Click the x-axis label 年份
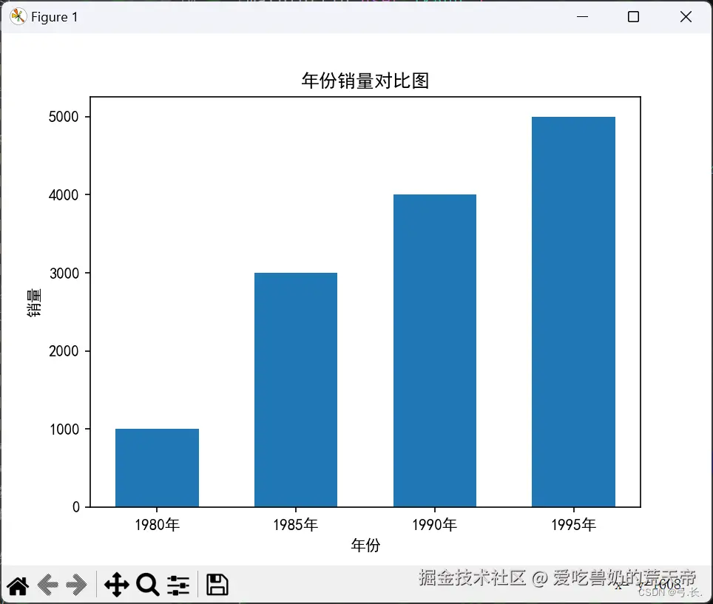The image size is (713, 604). (x=365, y=546)
